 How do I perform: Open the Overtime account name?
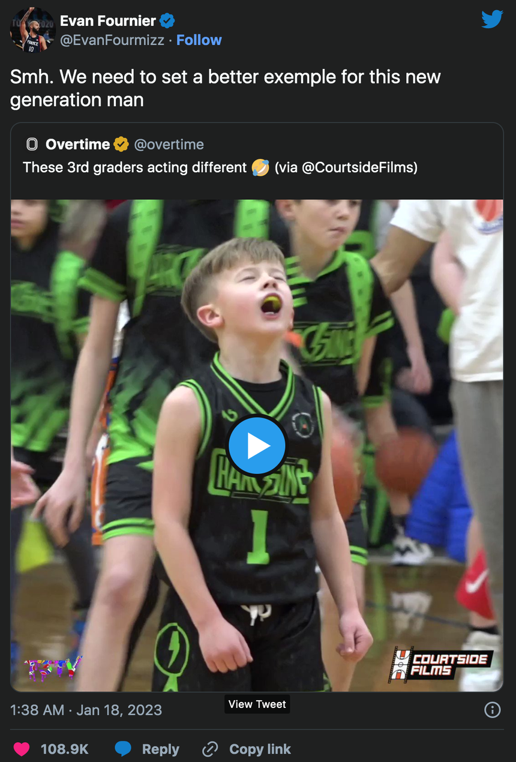(77, 145)
